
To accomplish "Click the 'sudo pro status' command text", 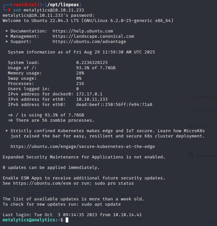I will [x=114, y=183].
